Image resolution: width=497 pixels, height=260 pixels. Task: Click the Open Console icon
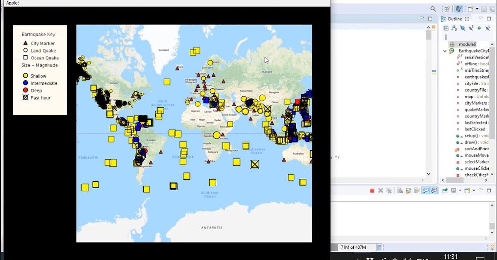(467, 191)
